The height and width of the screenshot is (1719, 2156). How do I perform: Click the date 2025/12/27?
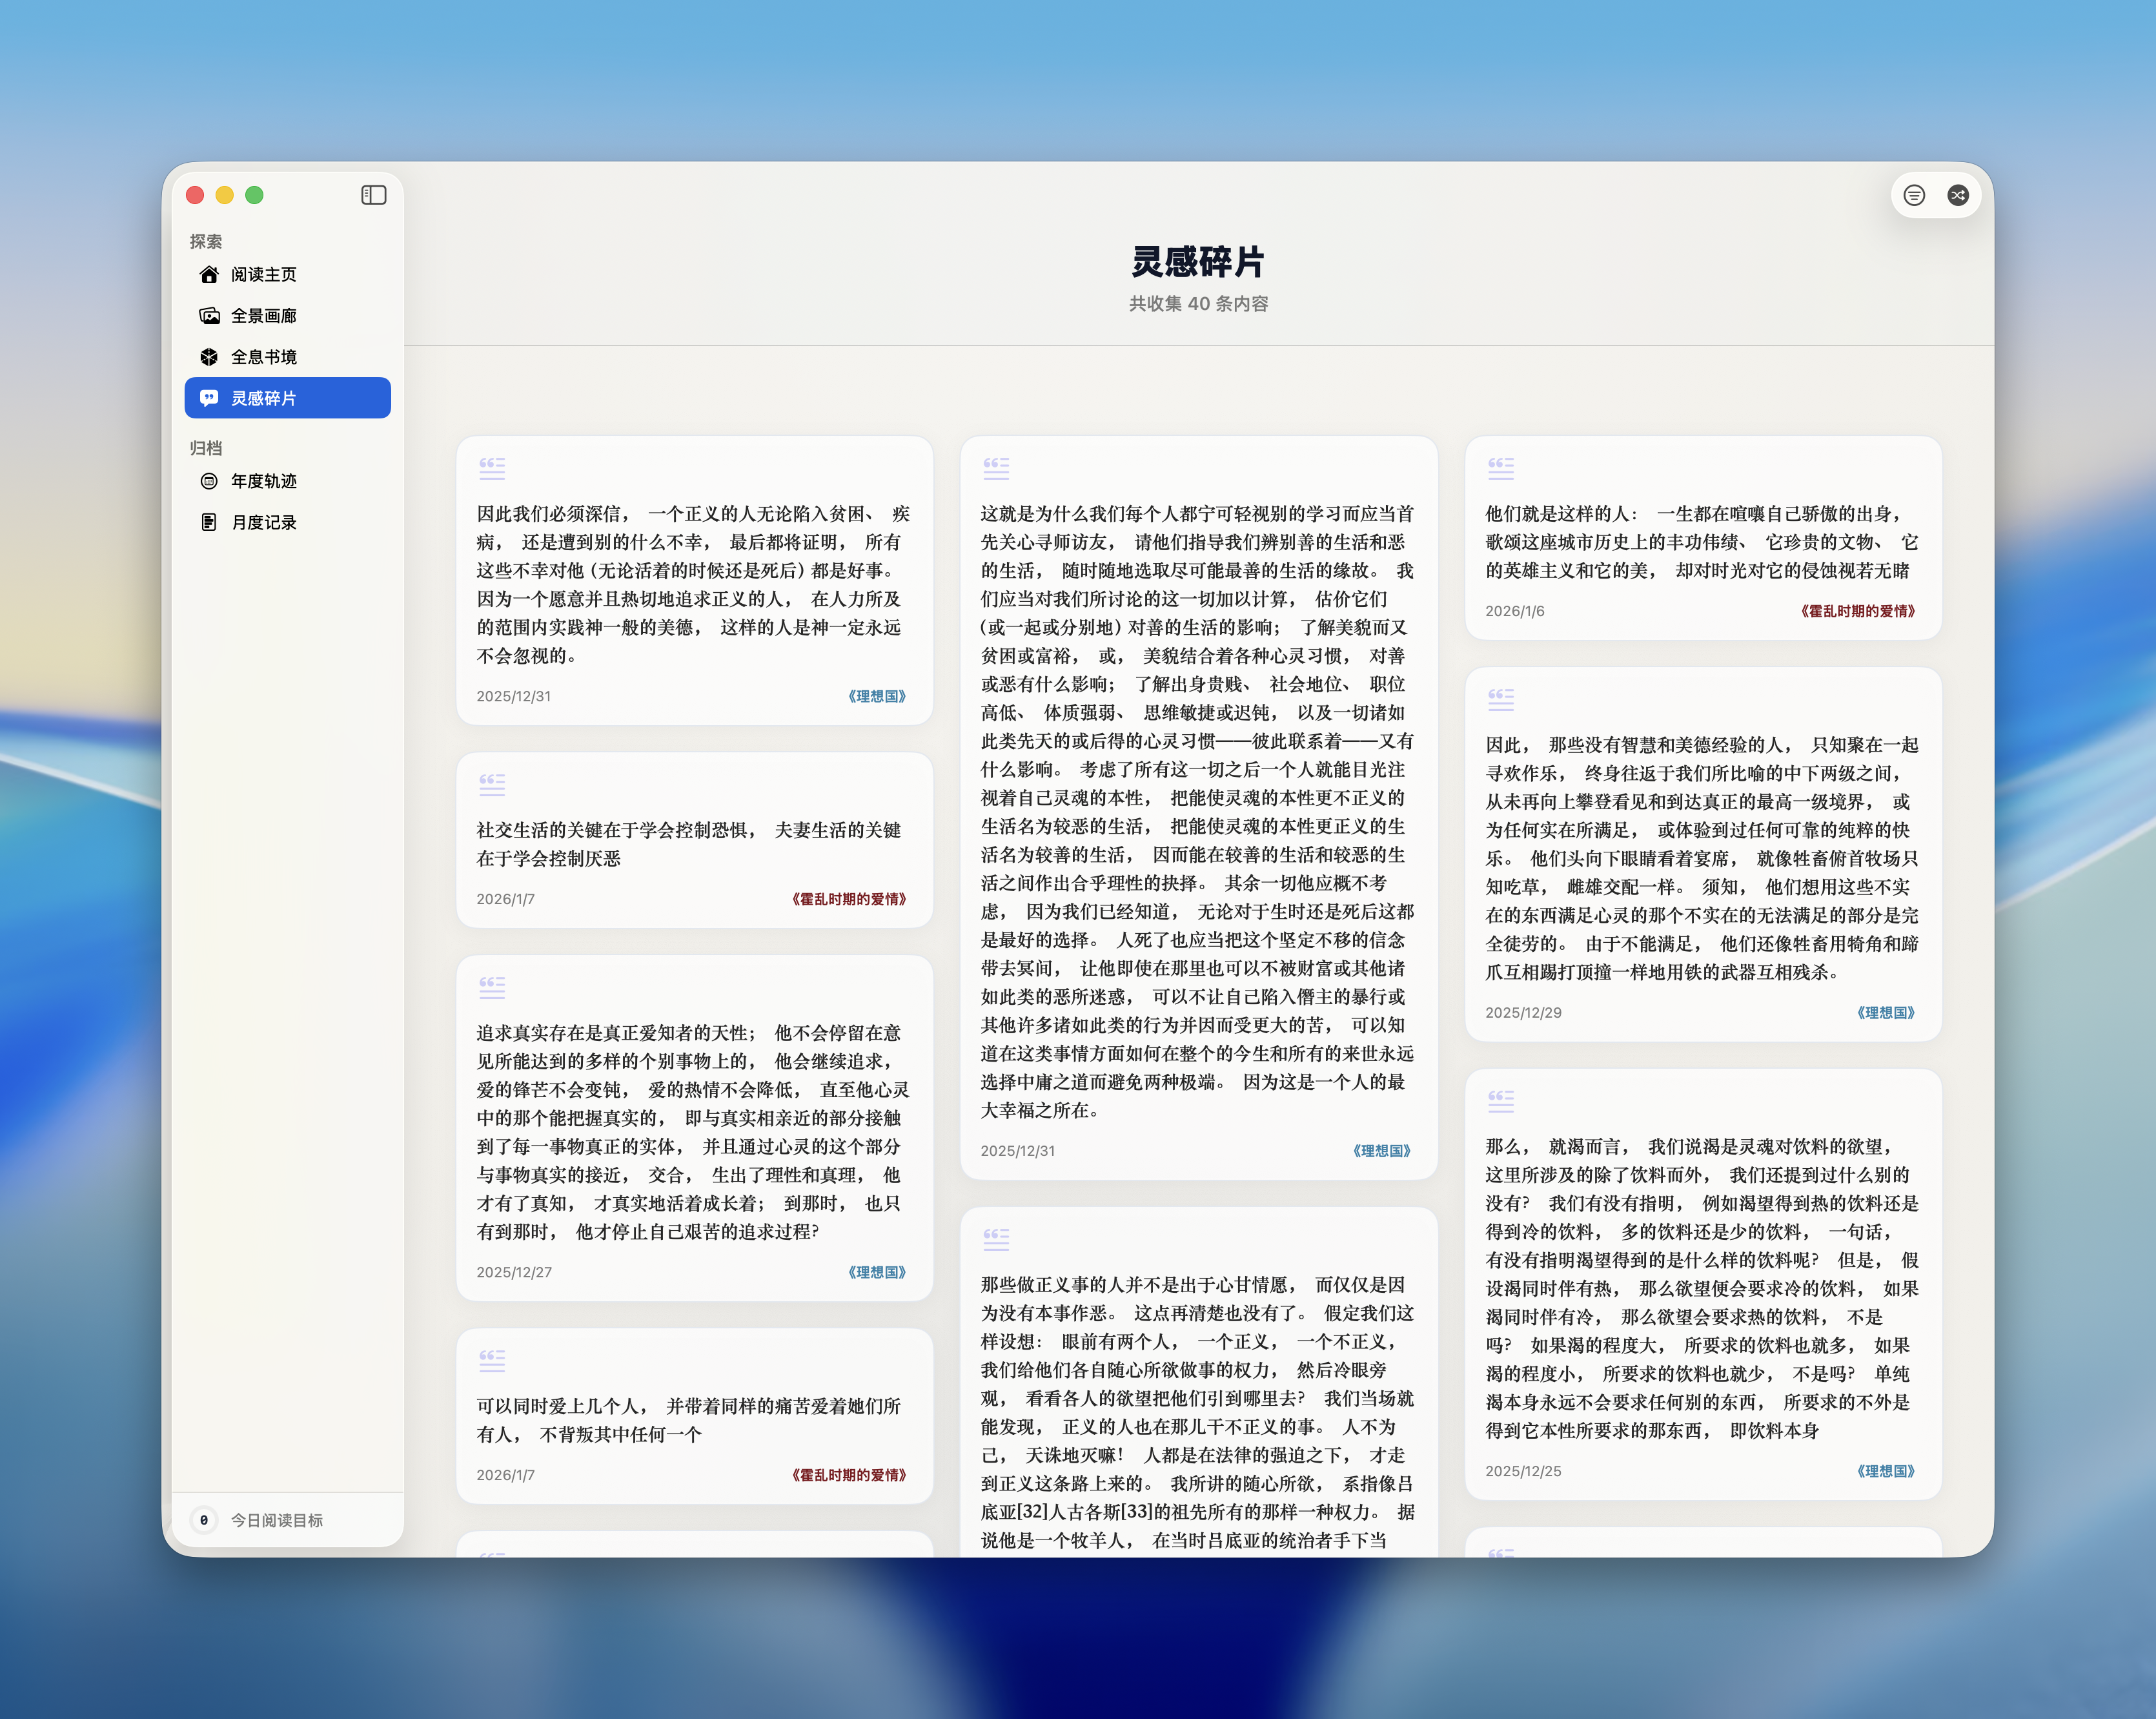[514, 1273]
